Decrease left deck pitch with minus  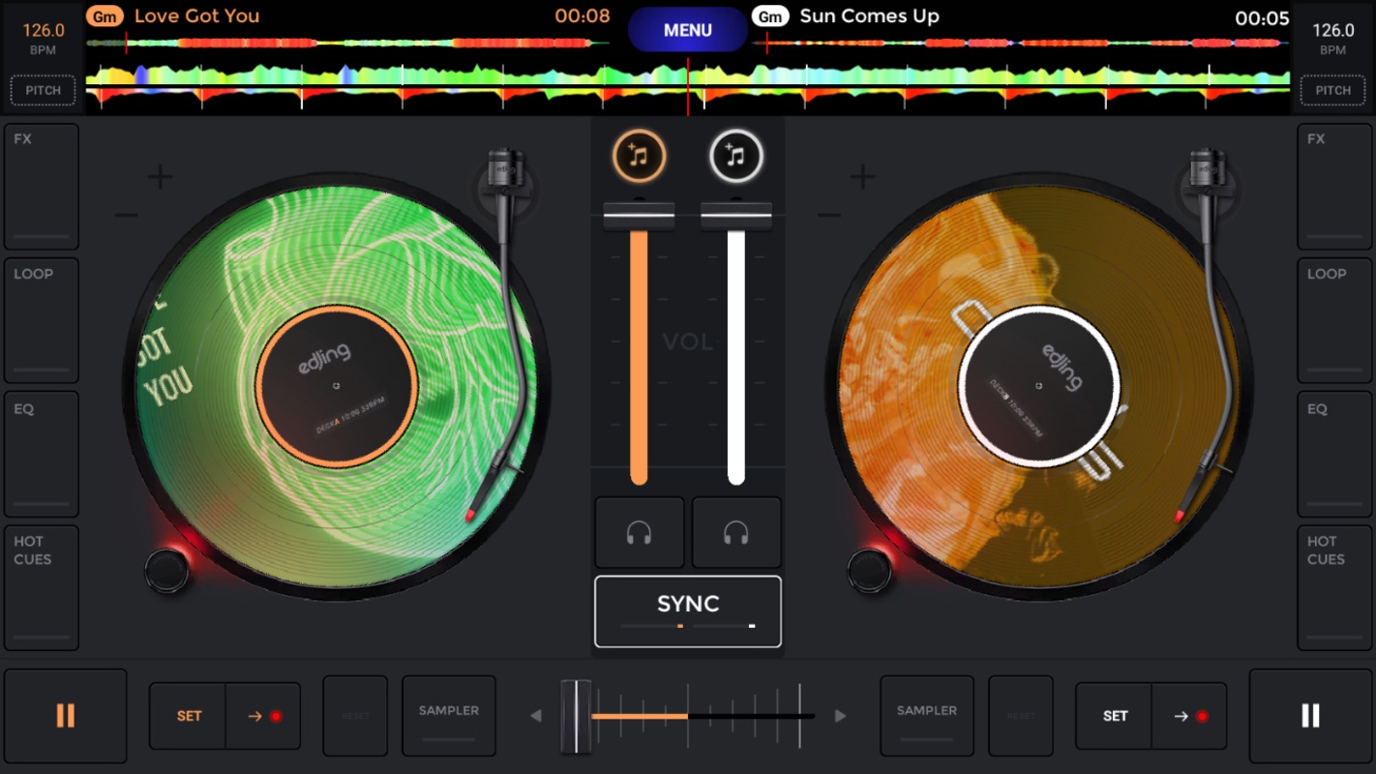pos(127,215)
